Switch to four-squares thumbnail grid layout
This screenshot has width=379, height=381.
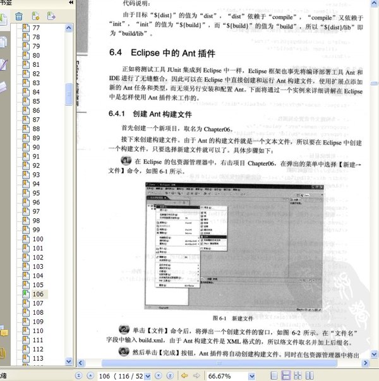coord(298,376)
